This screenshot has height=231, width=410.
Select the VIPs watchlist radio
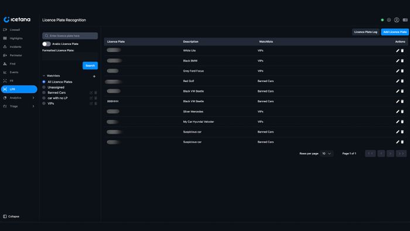click(x=44, y=104)
